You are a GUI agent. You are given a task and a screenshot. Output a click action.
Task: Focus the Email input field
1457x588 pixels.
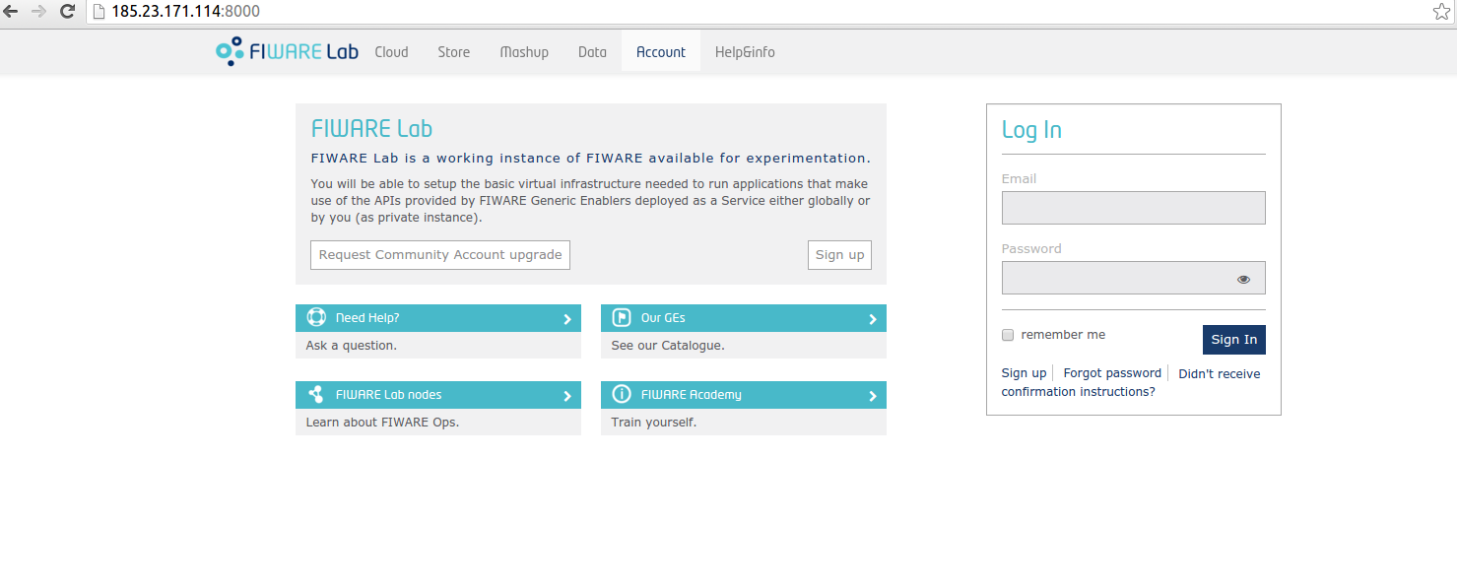pyautogui.click(x=1134, y=208)
